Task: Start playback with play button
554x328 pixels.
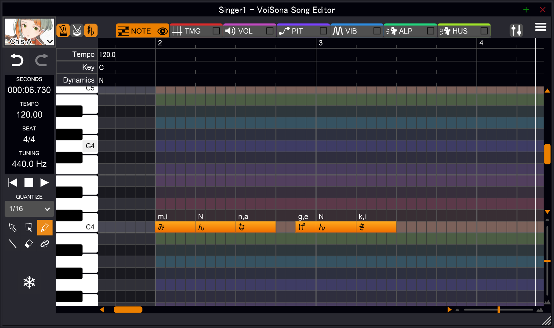Action: tap(45, 183)
